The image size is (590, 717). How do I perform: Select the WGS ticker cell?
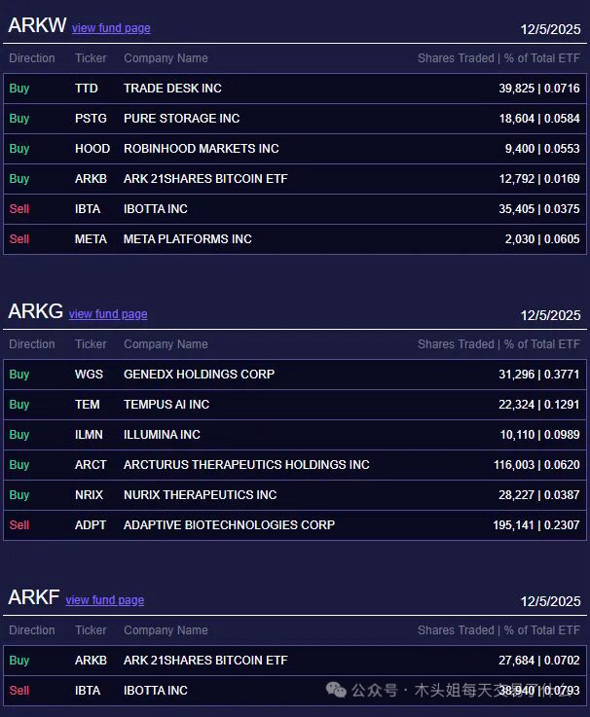(x=89, y=375)
